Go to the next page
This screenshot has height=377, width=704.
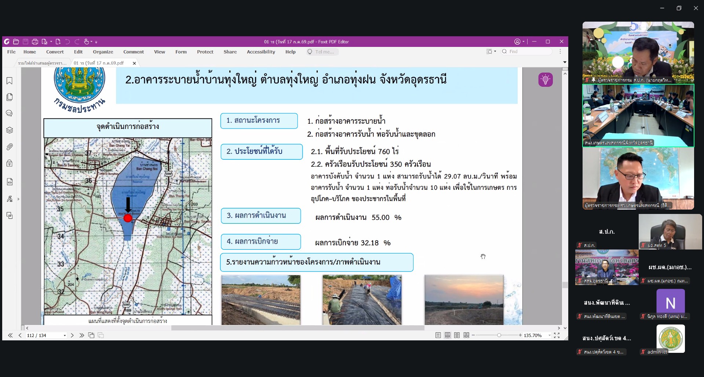(x=72, y=335)
